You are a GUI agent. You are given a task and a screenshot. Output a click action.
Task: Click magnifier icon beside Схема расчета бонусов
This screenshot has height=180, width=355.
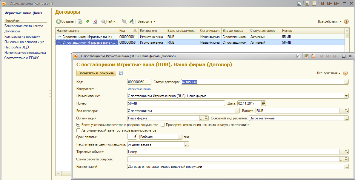pyautogui.click(x=346, y=159)
